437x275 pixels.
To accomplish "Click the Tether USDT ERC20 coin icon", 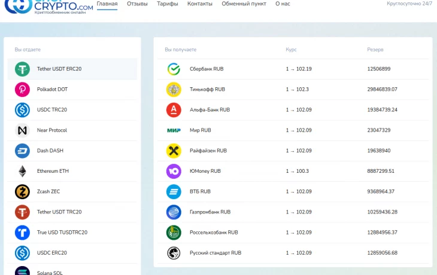I will 22,69.
